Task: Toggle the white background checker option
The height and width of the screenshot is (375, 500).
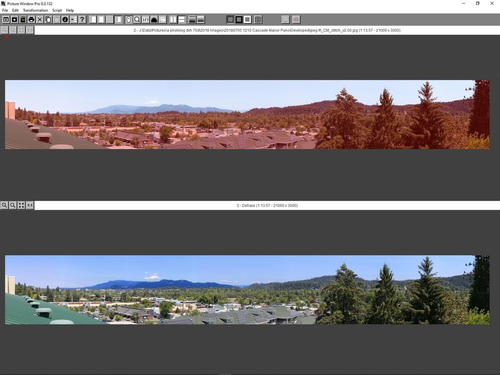Action: pos(248,20)
